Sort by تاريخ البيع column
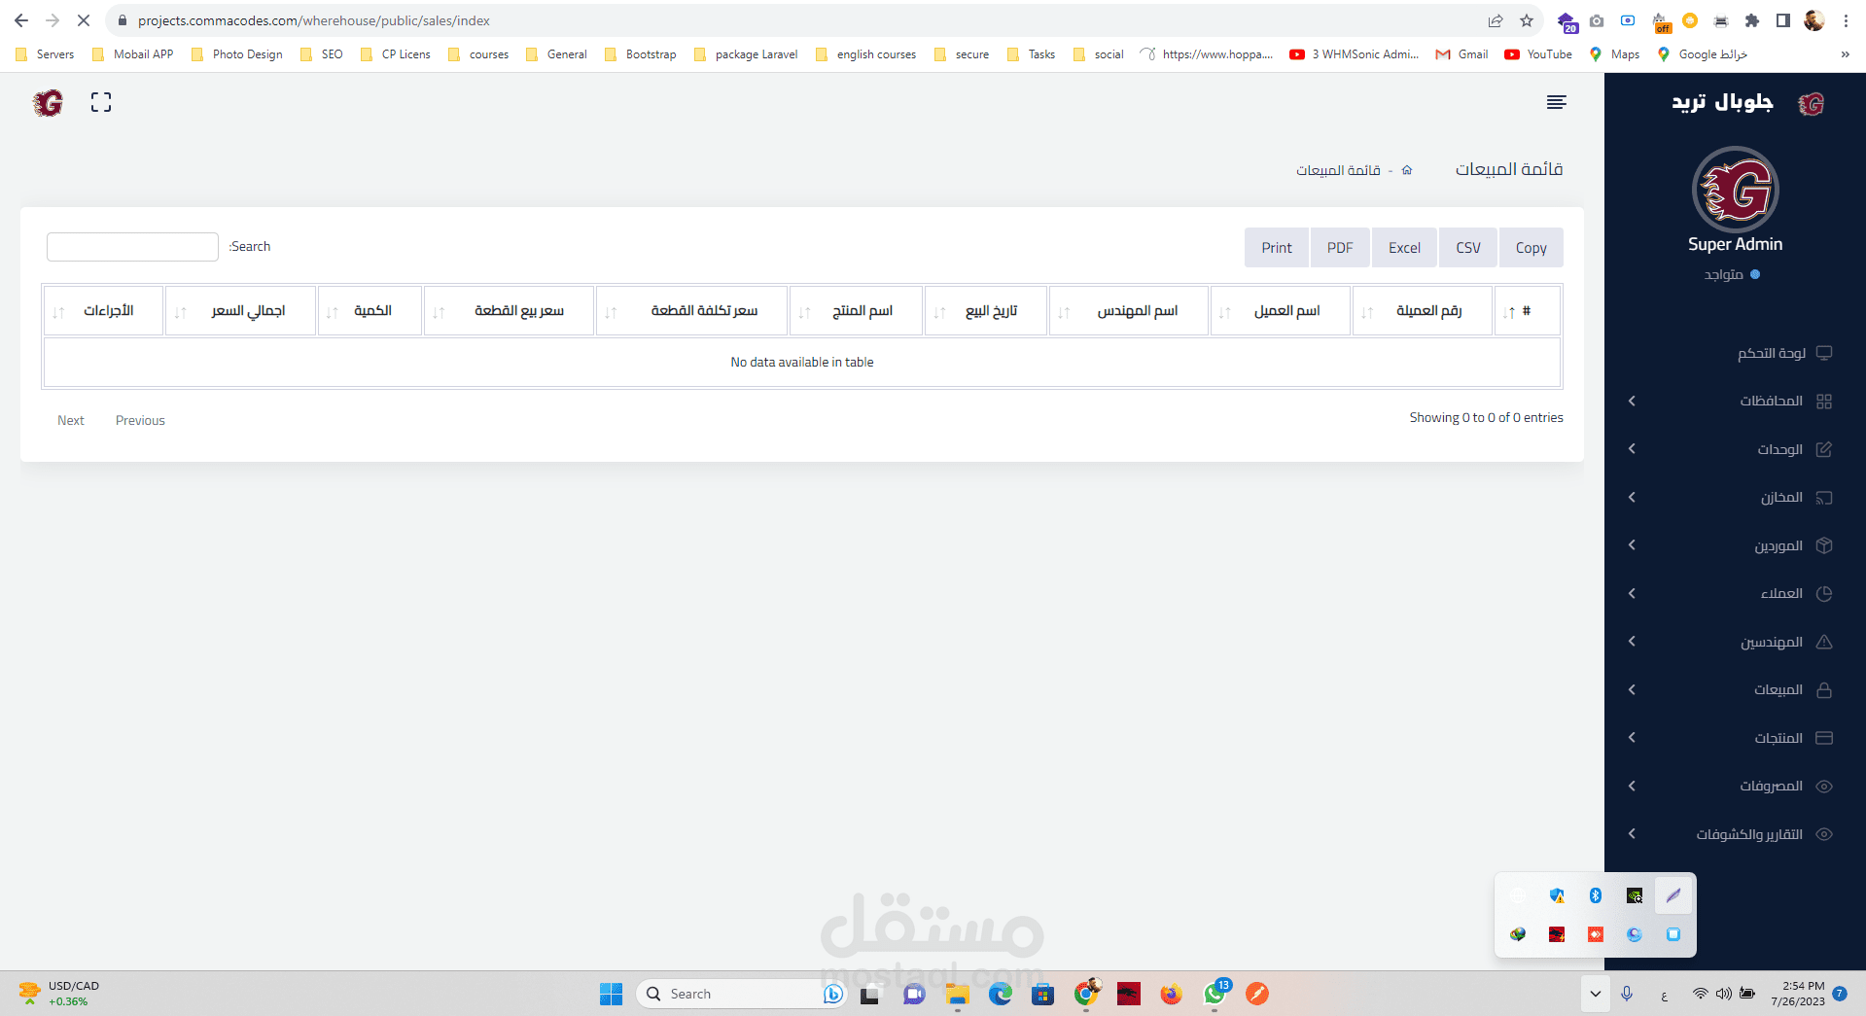 pos(986,311)
